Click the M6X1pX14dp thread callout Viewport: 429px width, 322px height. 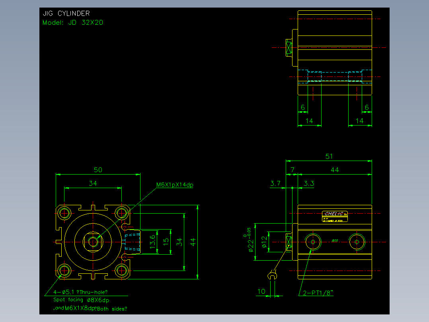tap(175, 185)
